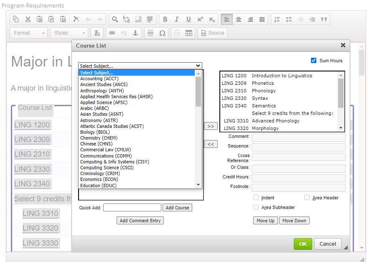The image size is (369, 262).
Task: Check the Indent checkbox
Action: [256, 198]
